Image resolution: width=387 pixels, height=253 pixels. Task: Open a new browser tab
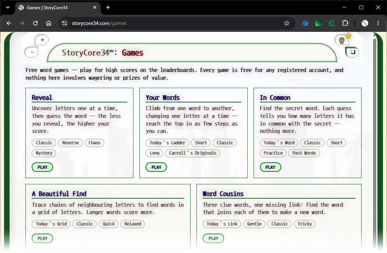pyautogui.click(x=108, y=7)
